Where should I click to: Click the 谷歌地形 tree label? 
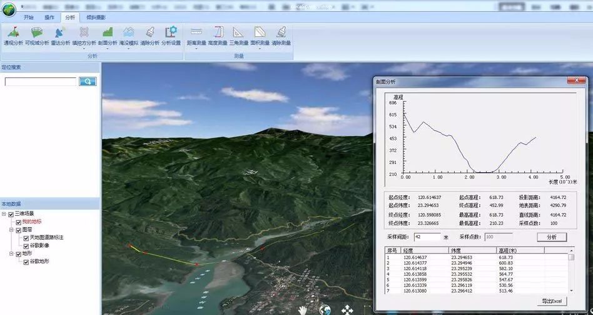pyautogui.click(x=39, y=261)
